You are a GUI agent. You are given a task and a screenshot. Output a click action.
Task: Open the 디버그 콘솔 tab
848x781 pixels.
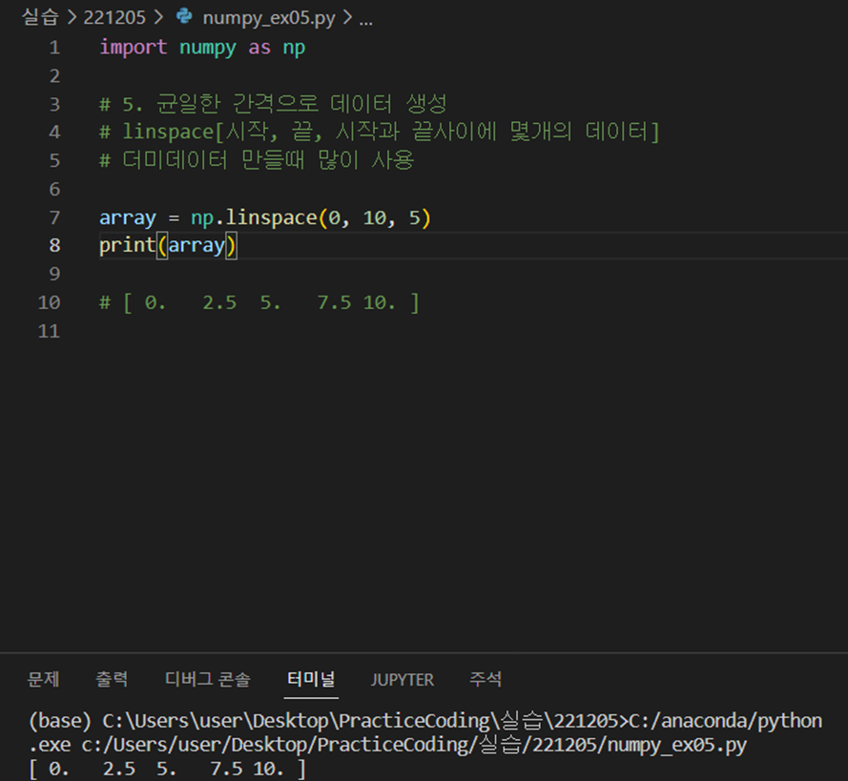click(208, 679)
